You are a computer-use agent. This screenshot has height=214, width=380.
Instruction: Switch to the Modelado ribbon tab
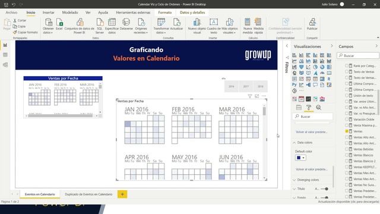[x=70, y=12]
